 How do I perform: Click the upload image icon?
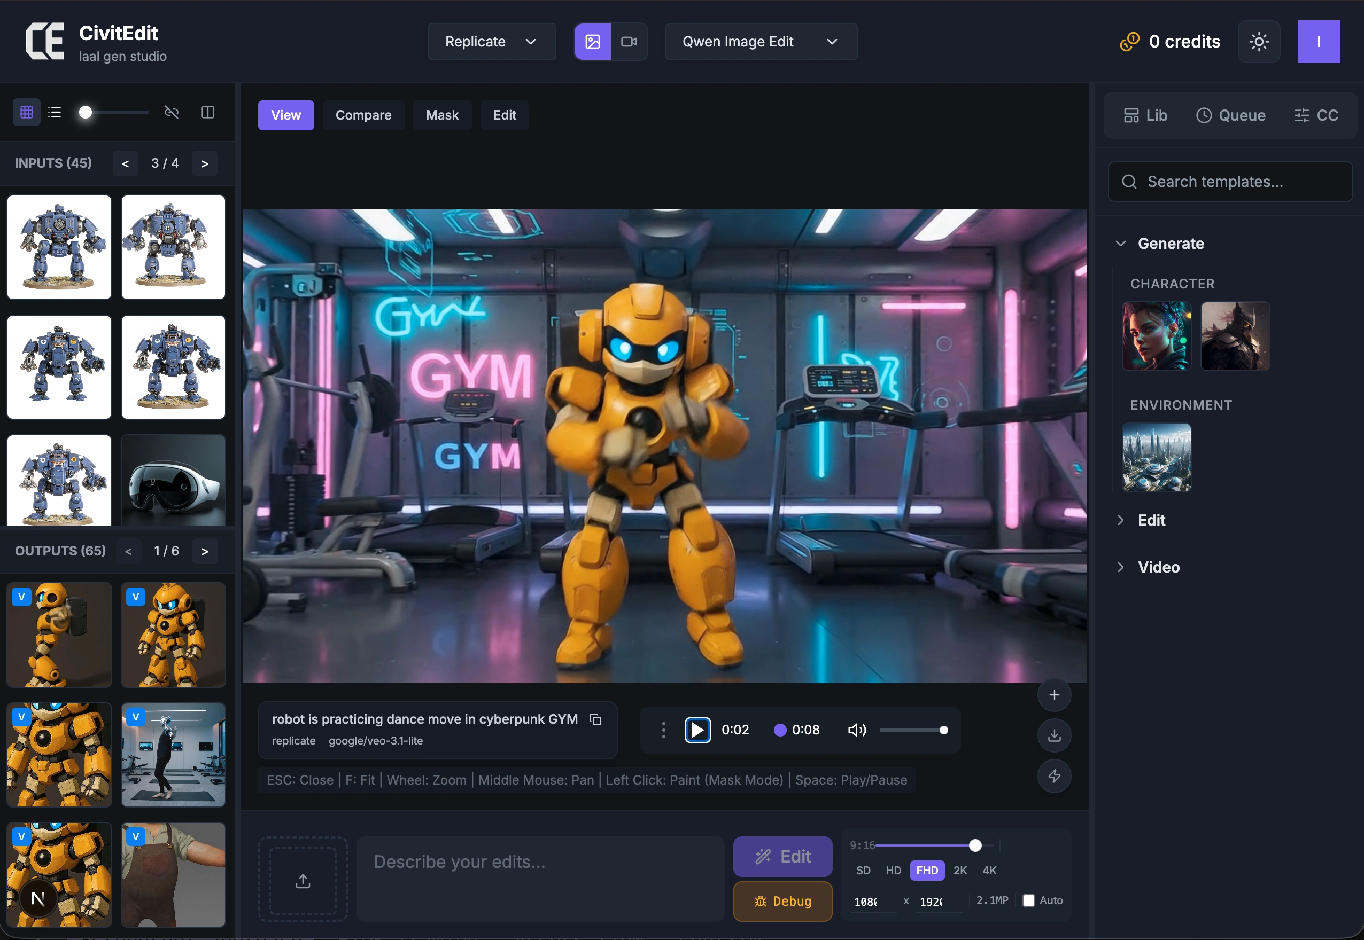pyautogui.click(x=303, y=880)
